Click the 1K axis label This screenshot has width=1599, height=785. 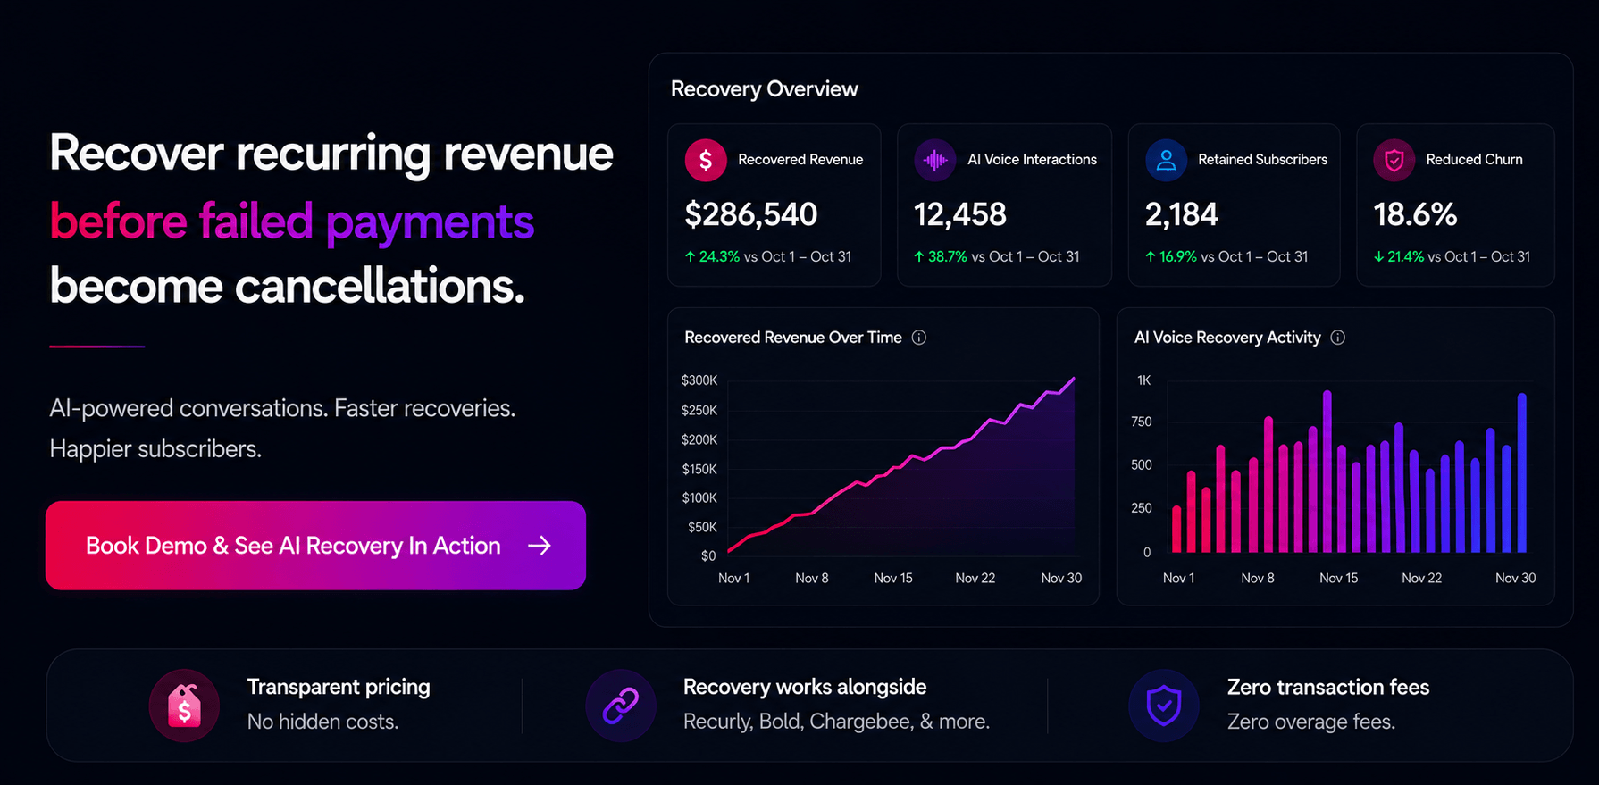click(1144, 380)
